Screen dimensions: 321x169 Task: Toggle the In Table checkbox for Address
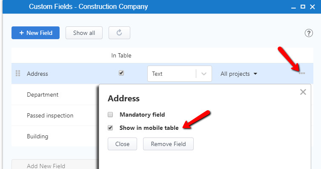pyautogui.click(x=121, y=73)
